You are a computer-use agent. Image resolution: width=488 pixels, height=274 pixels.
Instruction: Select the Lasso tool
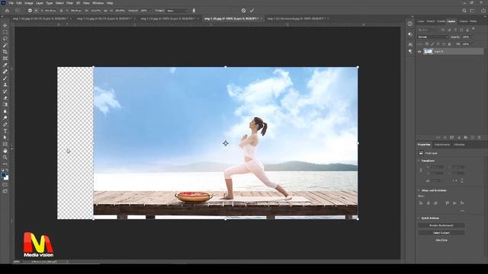[5, 39]
